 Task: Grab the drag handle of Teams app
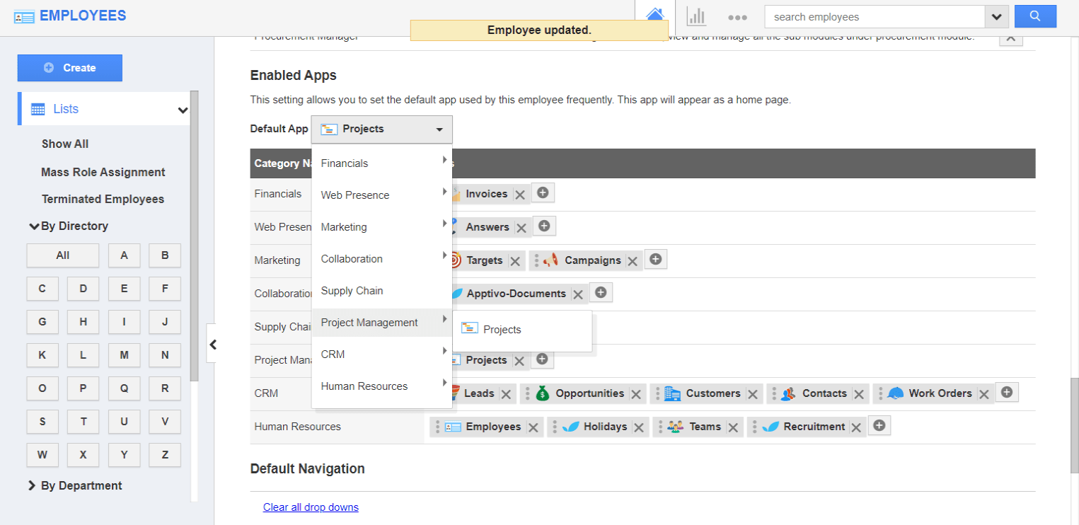[660, 427]
